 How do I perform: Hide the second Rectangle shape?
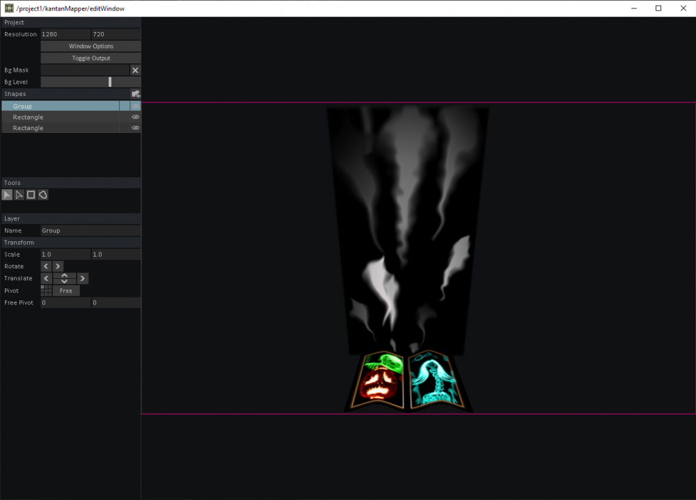pyautogui.click(x=136, y=128)
